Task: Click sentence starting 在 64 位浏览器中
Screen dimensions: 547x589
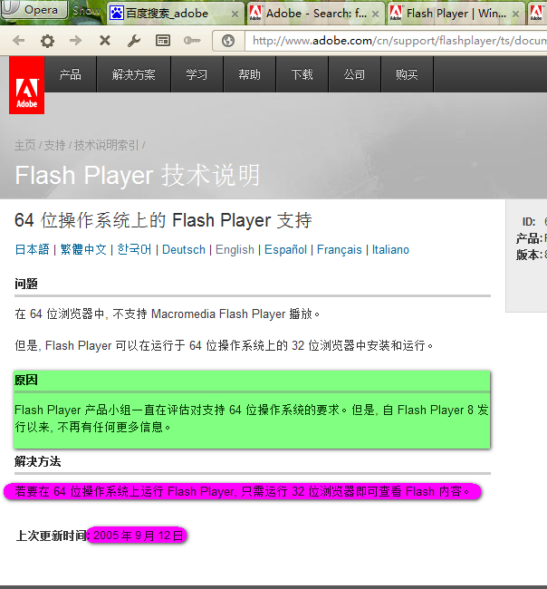Action: click(168, 314)
